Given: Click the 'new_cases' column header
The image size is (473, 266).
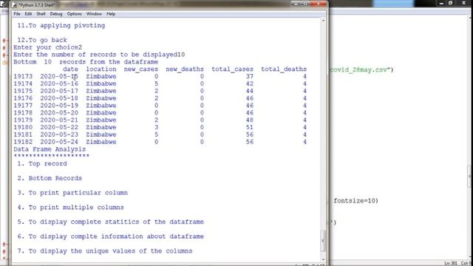Looking at the screenshot, I should pos(141,69).
